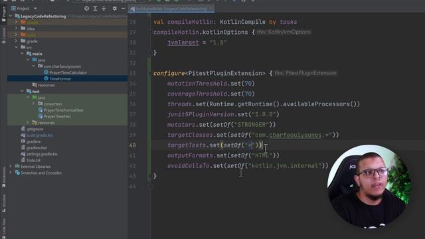This screenshot has width=425, height=239.
Task: Expand the gradle folder
Action: pyautogui.click(x=16, y=41)
